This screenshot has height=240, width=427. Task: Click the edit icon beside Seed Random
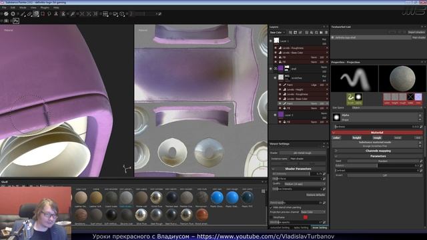tap(421, 161)
